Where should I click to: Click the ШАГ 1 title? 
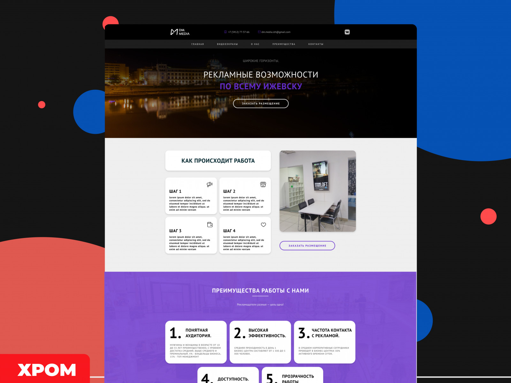point(175,191)
